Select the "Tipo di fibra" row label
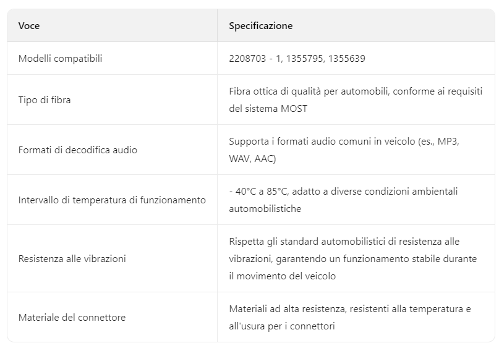 (45, 100)
